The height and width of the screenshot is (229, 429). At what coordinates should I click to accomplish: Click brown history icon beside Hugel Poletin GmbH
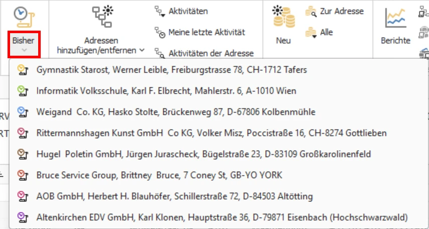pos(23,154)
